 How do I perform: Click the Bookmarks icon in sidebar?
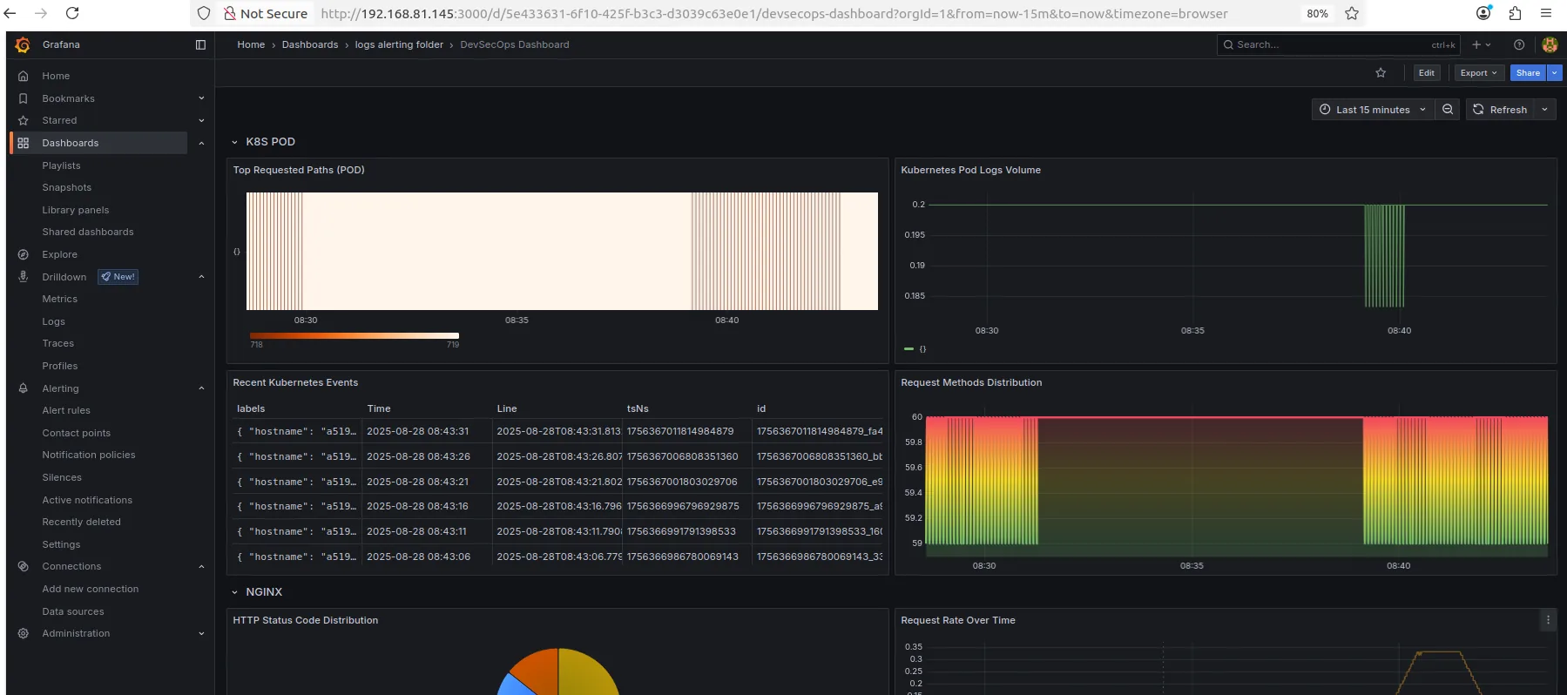[x=24, y=98]
